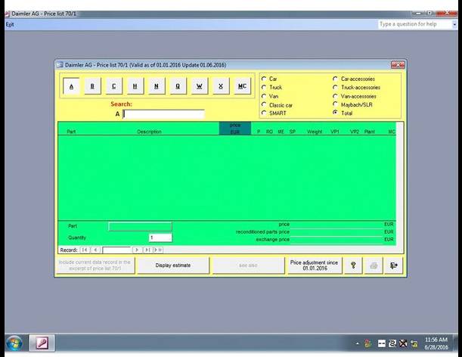Viewport: 462px width, 357px height.
Task: Choose the Truck-accessories radio option
Action: 335,87
